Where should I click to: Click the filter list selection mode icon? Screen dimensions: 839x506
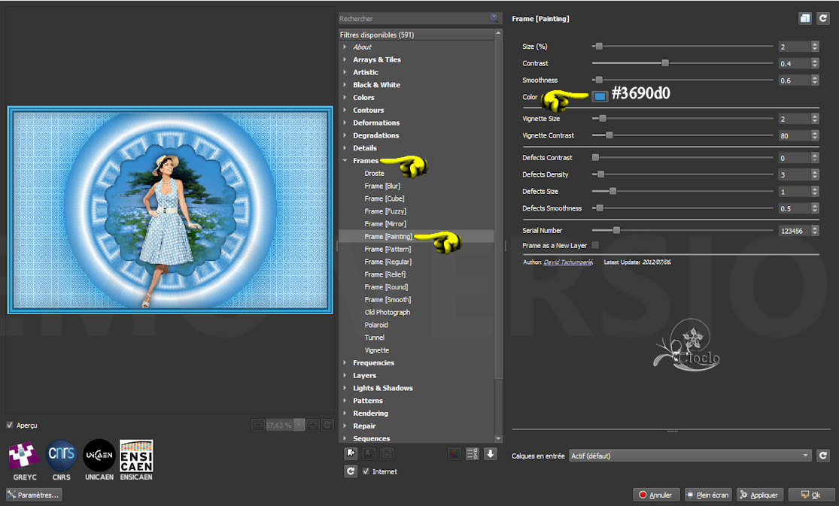[473, 453]
